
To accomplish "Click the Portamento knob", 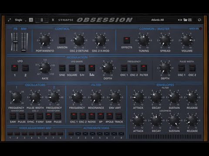I will pos(45,40).
